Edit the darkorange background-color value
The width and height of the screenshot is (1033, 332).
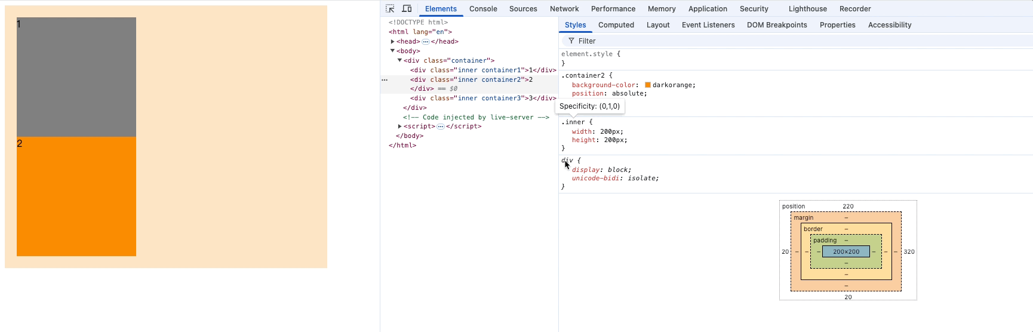coord(674,85)
